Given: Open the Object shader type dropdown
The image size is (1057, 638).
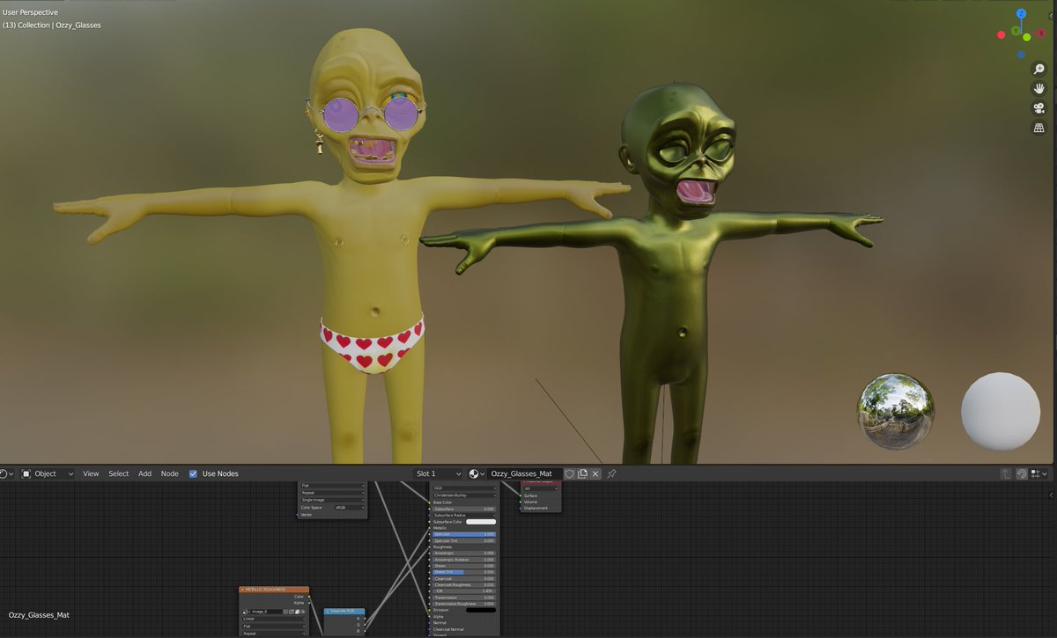Looking at the screenshot, I should 48,473.
